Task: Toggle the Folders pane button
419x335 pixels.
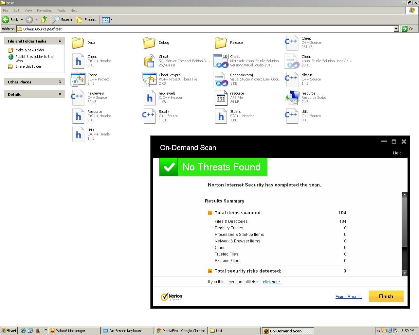Action: 86,20
